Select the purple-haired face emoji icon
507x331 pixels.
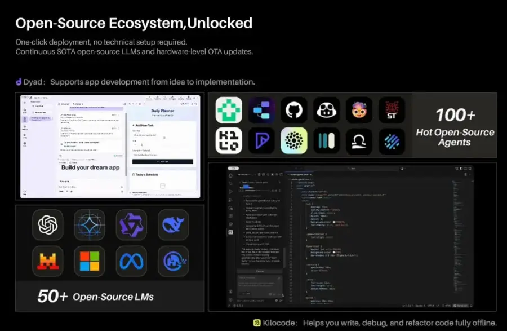tap(359, 110)
